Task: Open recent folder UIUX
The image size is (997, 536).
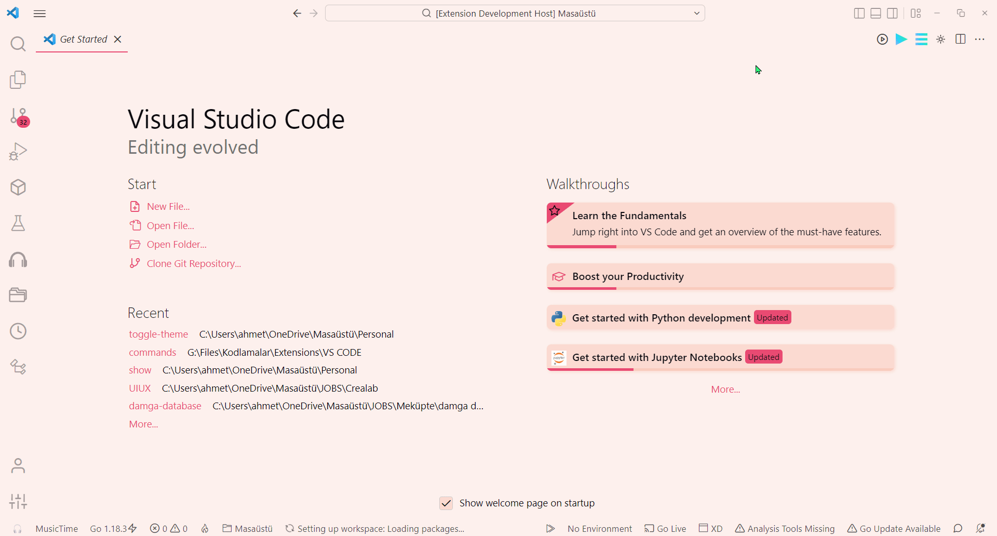Action: 140,388
